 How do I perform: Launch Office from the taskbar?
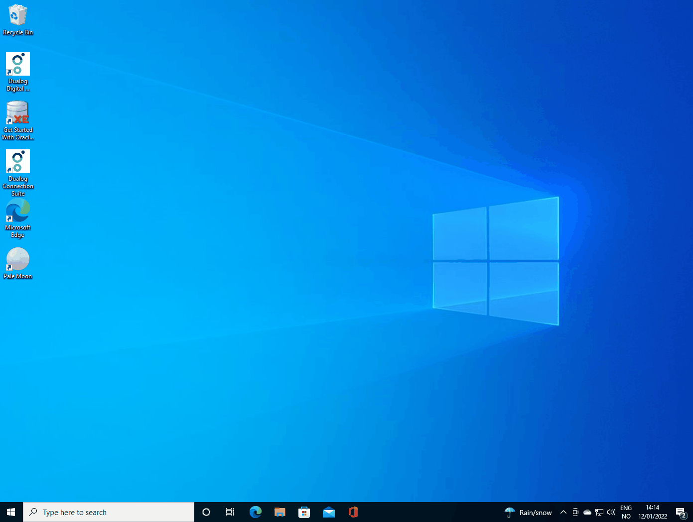pyautogui.click(x=353, y=512)
